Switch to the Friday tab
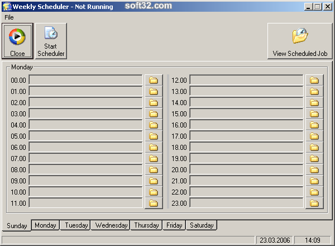The image size is (335, 246). click(174, 225)
